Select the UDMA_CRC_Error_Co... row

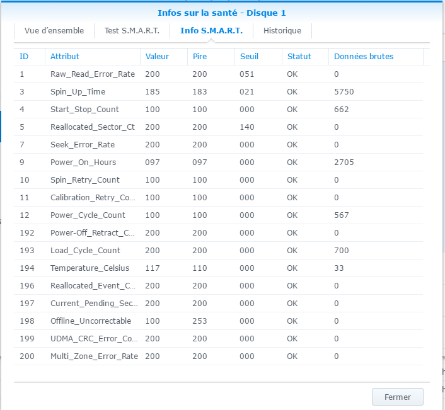218,339
